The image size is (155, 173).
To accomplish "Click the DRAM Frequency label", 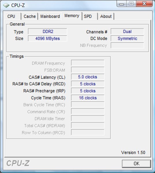I will pos(48,63).
